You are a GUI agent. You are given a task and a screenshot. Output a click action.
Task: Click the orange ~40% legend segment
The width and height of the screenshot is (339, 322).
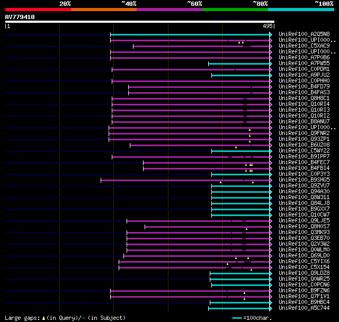click(104, 10)
